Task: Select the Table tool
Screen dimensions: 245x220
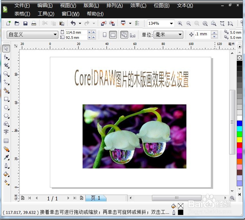Action: 6,141
